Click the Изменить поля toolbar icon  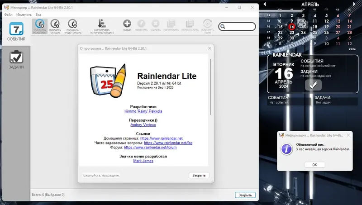point(207,26)
